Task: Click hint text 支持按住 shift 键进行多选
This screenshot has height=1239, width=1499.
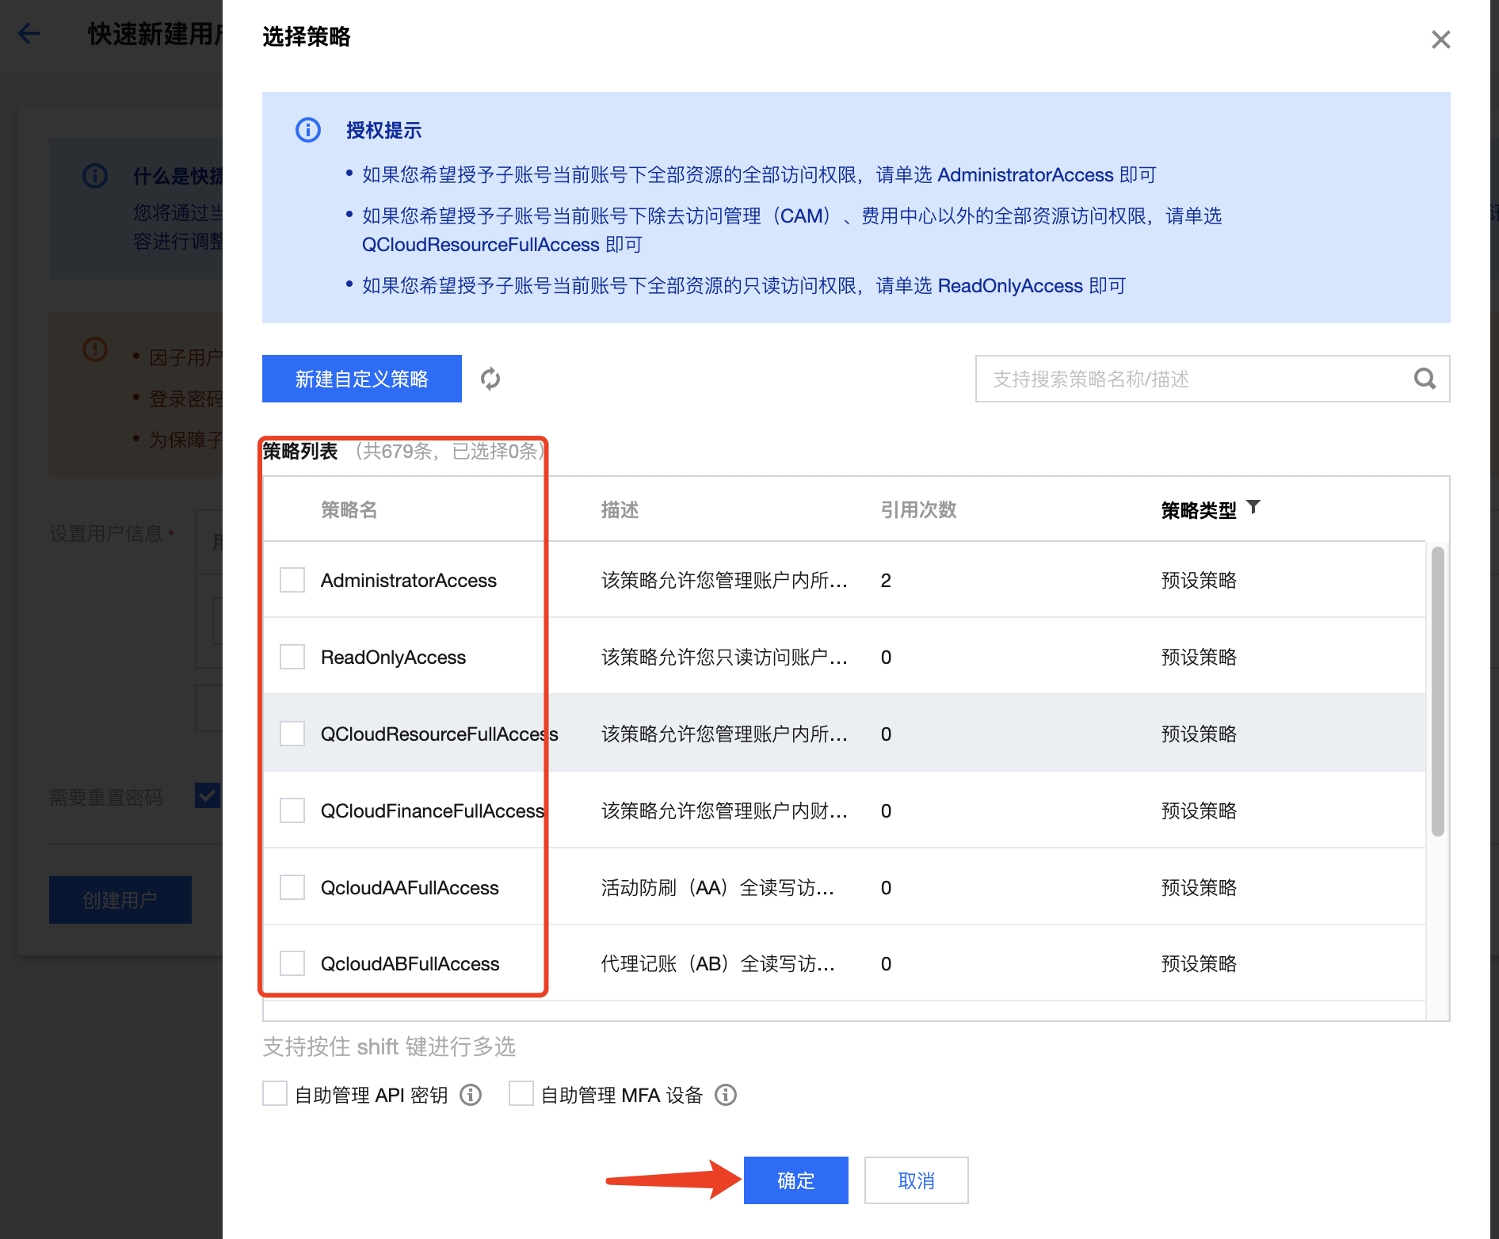Action: [x=389, y=1047]
